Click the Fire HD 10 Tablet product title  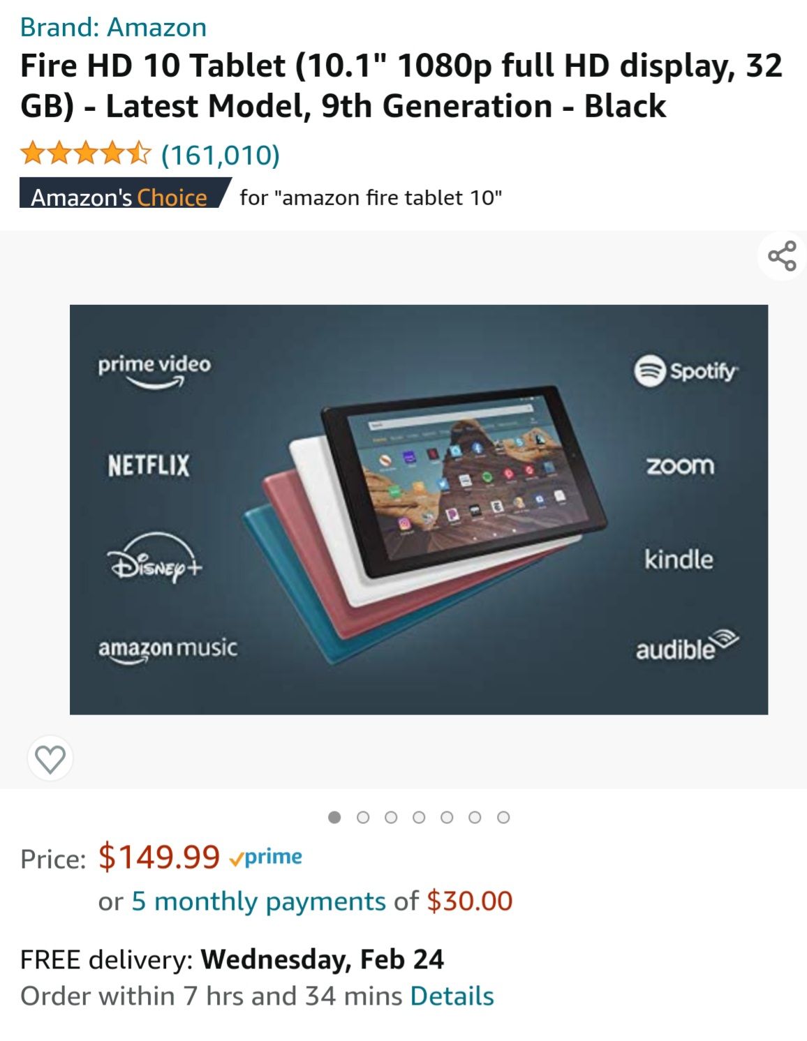coord(401,86)
